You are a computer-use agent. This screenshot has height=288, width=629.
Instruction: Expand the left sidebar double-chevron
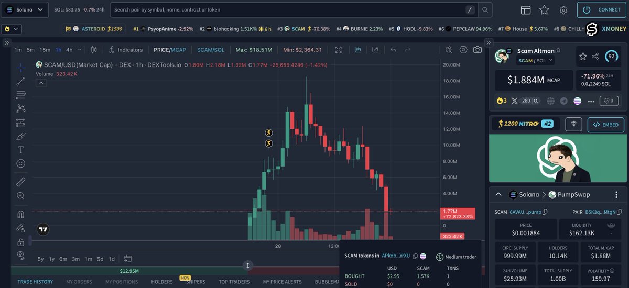pos(6,42)
